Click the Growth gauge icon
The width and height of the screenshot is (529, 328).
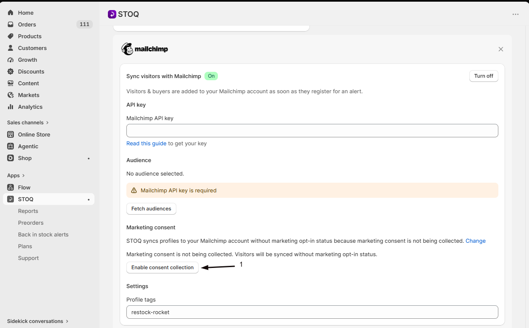click(x=10, y=60)
